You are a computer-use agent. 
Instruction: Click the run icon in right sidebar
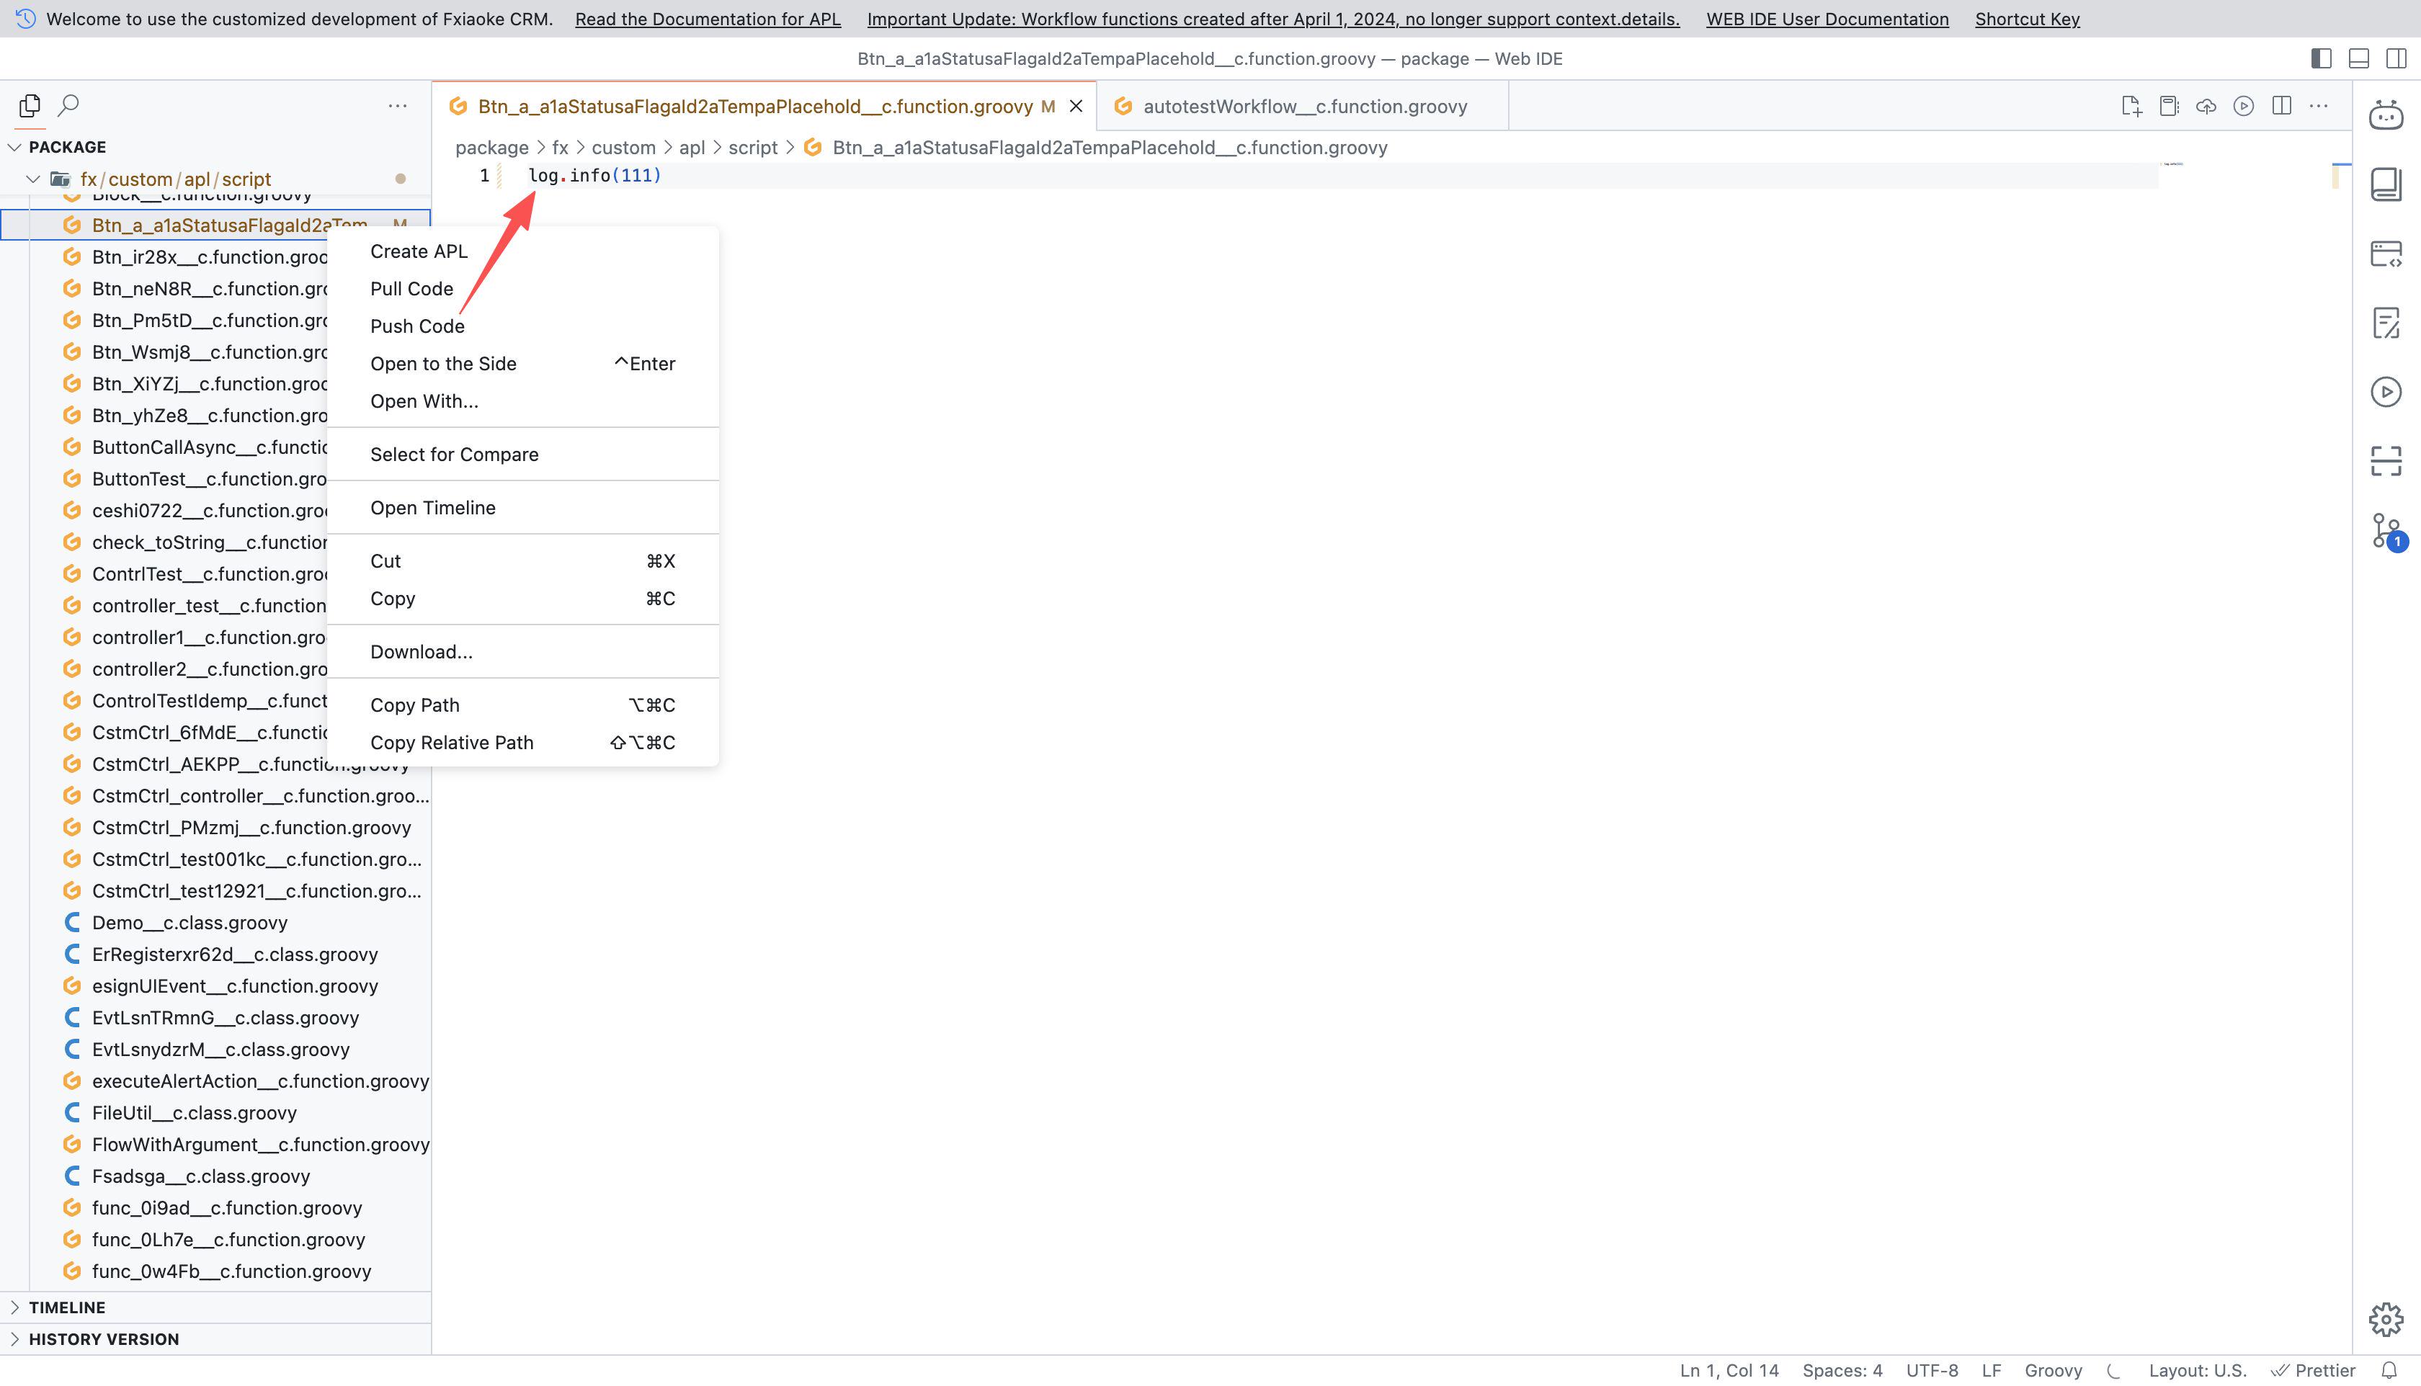(2386, 392)
